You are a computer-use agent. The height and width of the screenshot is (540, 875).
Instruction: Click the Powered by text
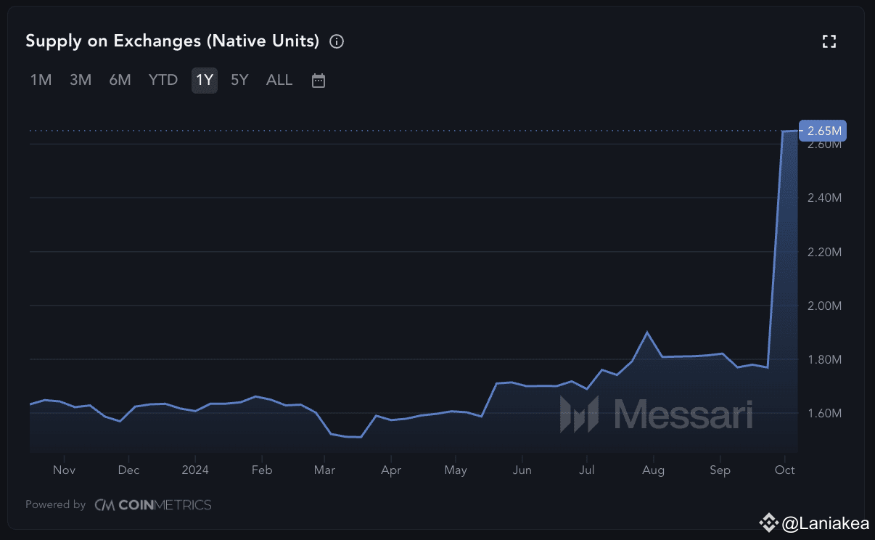coord(56,504)
